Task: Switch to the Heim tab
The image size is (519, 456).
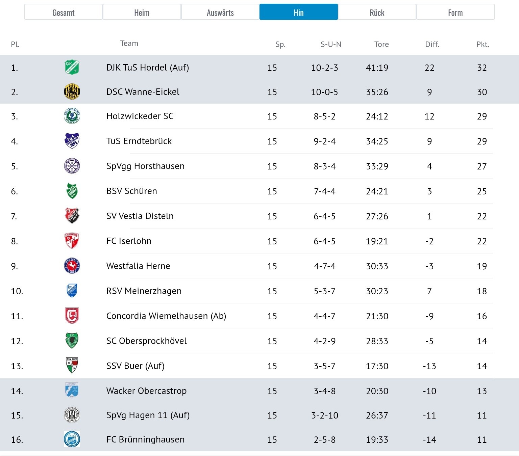Action: tap(142, 12)
